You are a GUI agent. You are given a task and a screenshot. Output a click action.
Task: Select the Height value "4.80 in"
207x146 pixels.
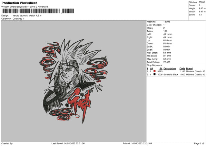[x=202, y=8]
